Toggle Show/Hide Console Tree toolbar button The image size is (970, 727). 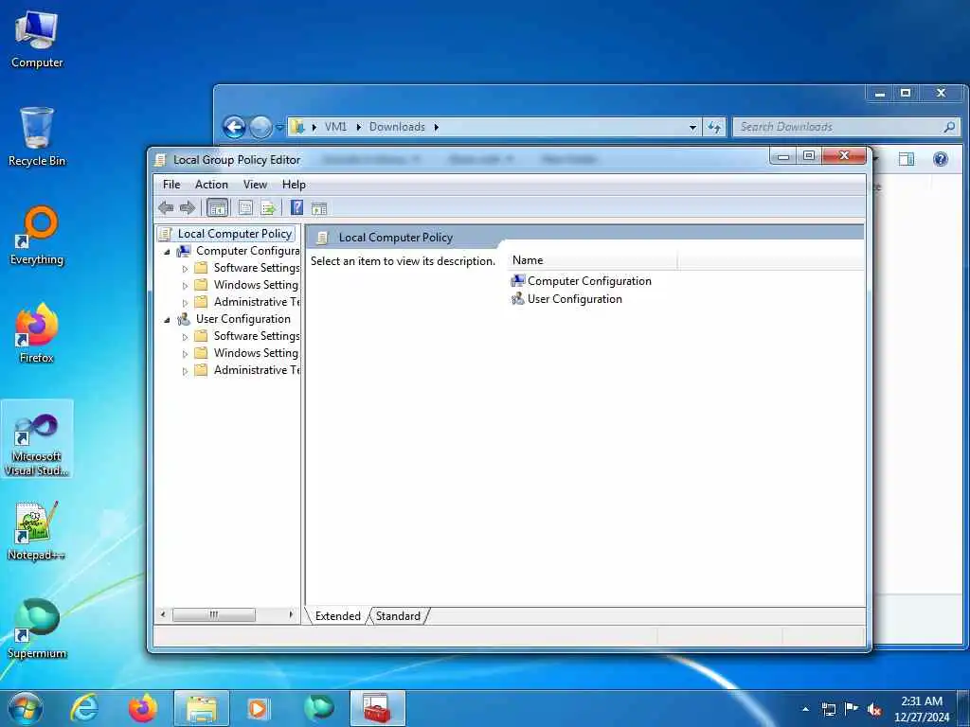(217, 208)
